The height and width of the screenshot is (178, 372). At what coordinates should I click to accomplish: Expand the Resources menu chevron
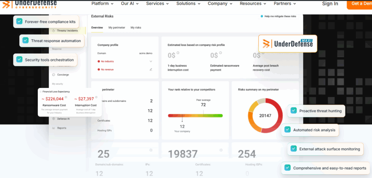[265, 4]
